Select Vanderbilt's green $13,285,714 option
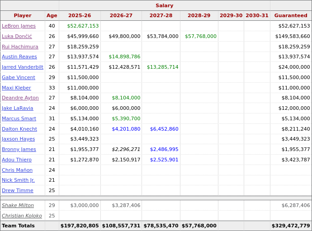Screen dimensions: 312x231 (x=163, y=67)
